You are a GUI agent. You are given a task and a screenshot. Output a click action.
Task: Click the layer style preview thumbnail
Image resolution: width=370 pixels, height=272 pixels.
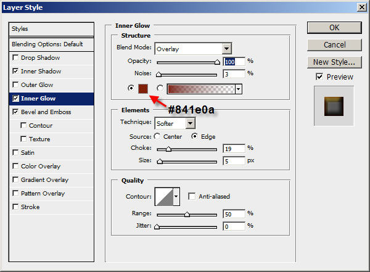(334, 106)
